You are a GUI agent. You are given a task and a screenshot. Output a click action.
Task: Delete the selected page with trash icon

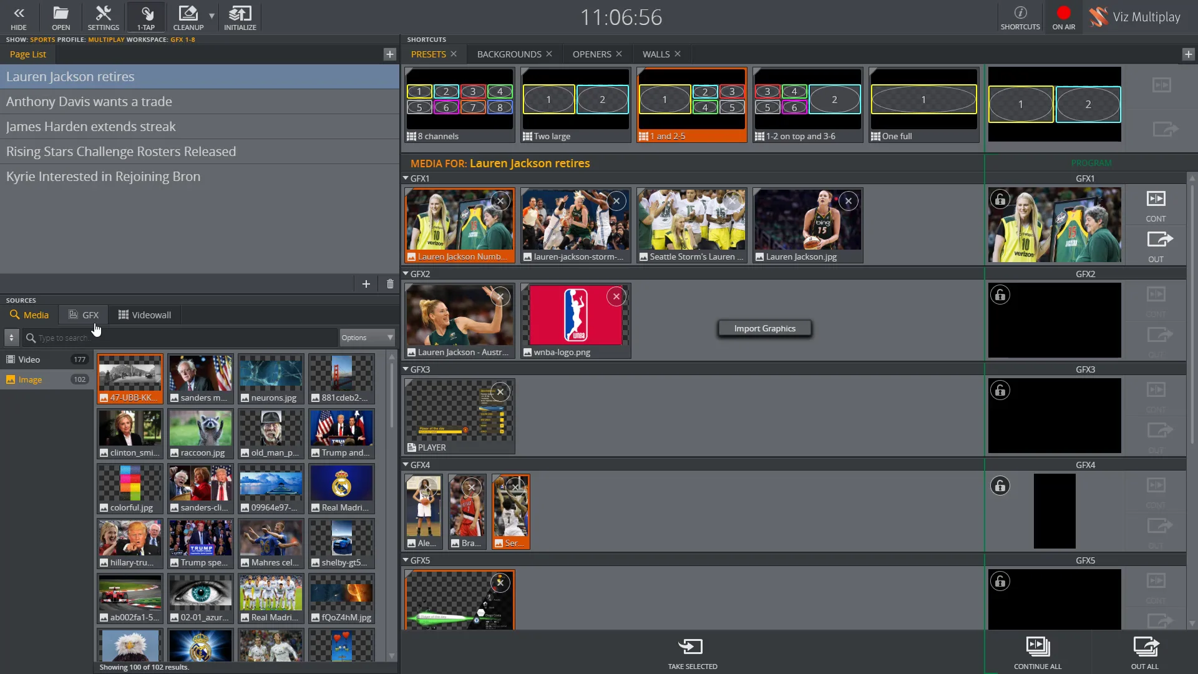point(389,284)
